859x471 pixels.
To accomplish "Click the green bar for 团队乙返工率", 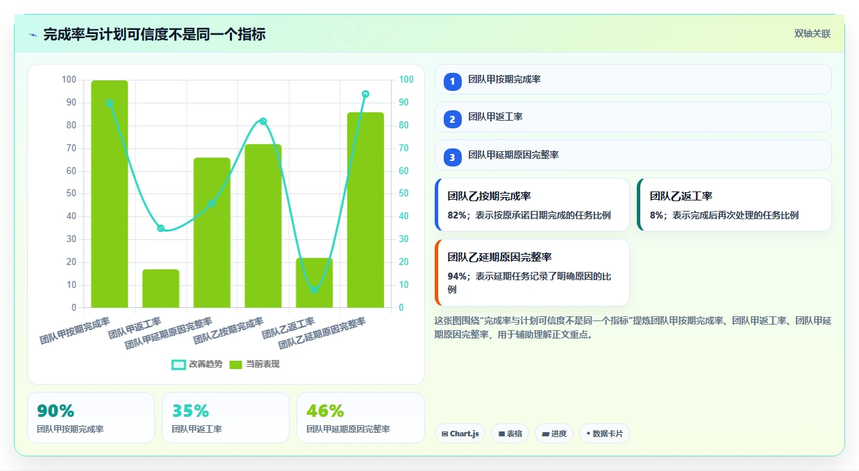I will click(314, 282).
